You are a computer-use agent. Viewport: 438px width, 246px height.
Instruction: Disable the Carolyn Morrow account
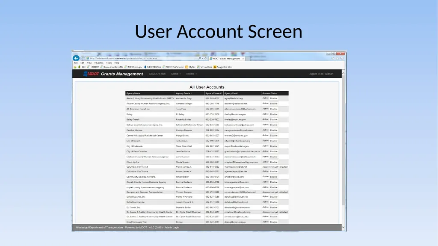click(x=274, y=130)
